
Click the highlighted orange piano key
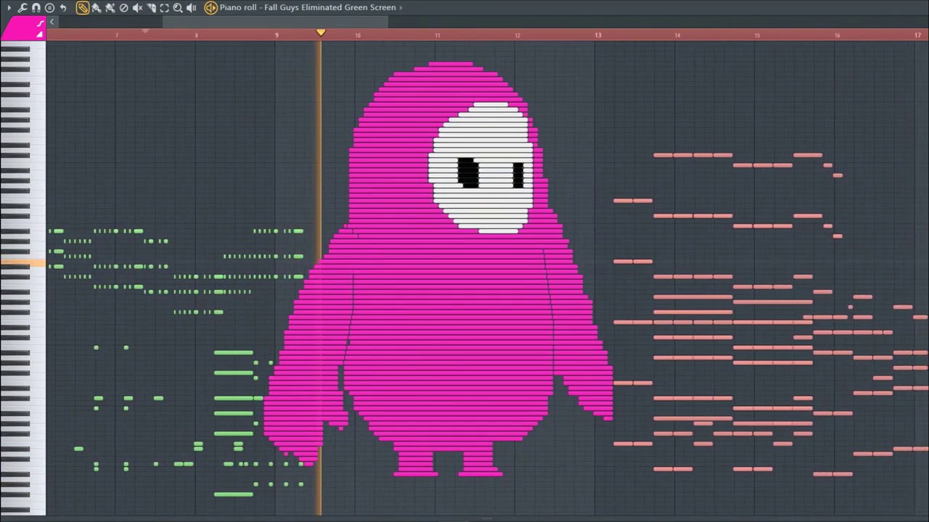(22, 264)
